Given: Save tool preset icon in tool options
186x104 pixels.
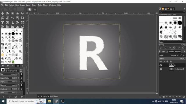Looking at the screenshot, I should (3, 97).
